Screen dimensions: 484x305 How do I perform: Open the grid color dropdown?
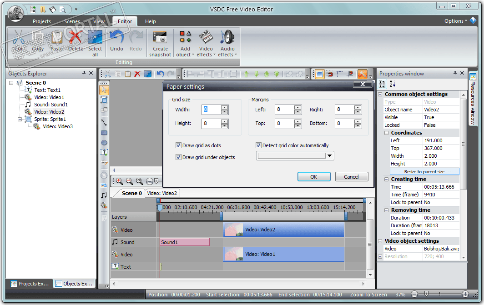[x=330, y=156]
